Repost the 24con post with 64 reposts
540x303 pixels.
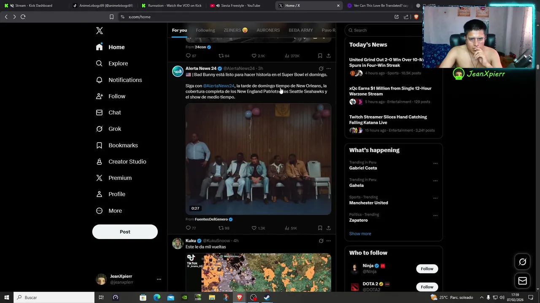(221, 56)
